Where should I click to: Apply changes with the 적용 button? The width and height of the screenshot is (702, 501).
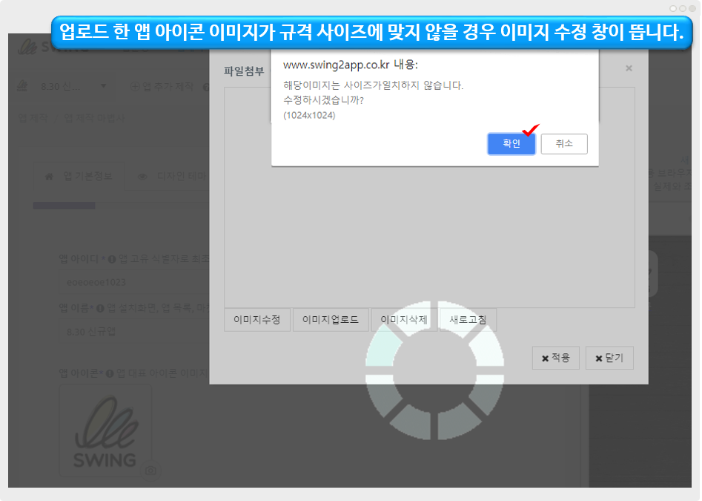point(555,358)
